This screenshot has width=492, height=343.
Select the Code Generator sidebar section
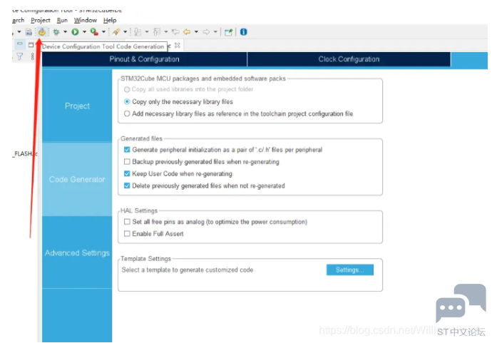click(77, 179)
